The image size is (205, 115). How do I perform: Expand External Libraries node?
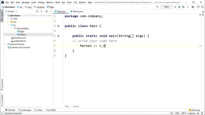click(x=5, y=44)
